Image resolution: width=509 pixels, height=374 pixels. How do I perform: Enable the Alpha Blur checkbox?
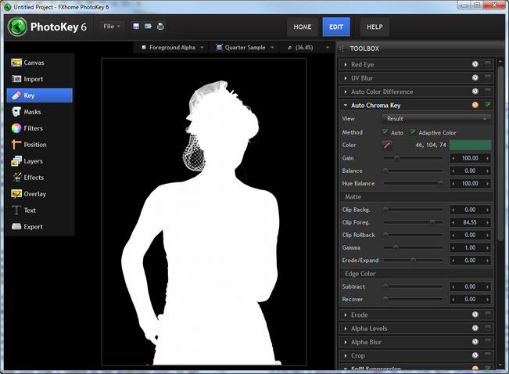tap(488, 341)
